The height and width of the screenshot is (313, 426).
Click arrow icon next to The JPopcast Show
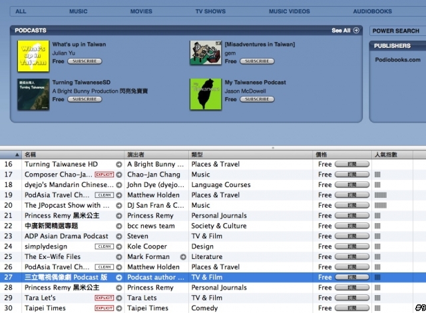119,206
